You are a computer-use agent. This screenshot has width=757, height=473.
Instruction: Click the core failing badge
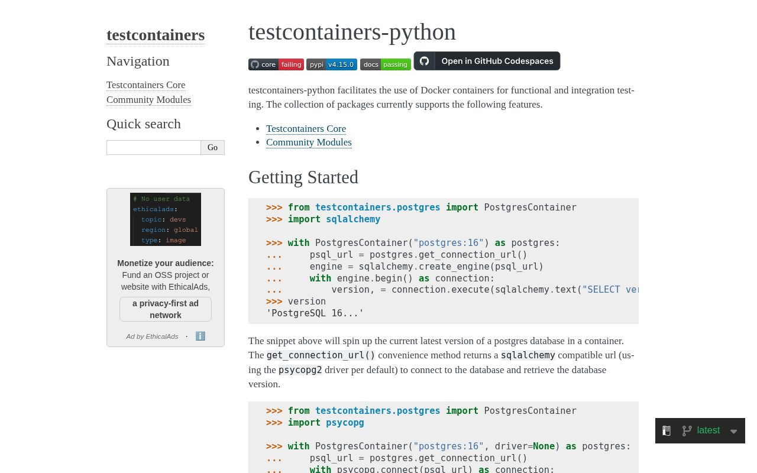point(276,64)
